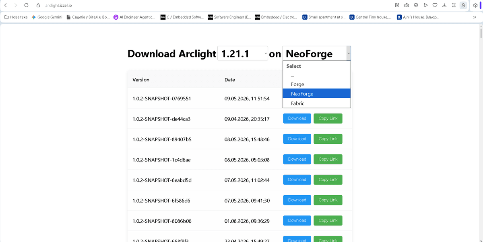Open the page edit/note icon in toolbar

(397, 5)
